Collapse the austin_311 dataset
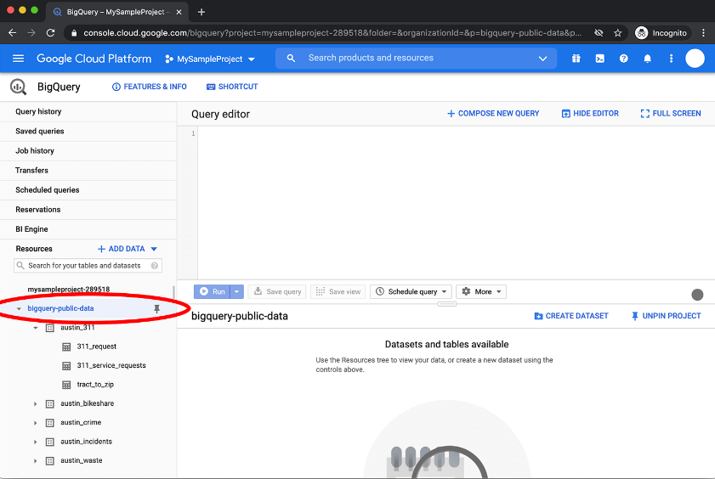 tap(36, 328)
